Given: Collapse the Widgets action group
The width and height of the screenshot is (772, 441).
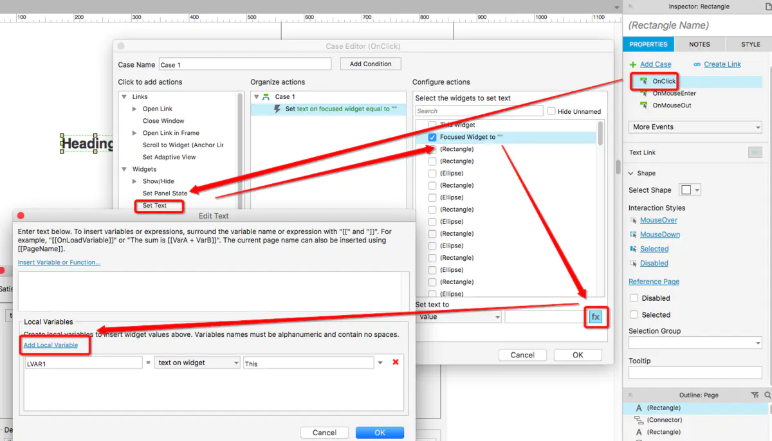Looking at the screenshot, I should [125, 170].
